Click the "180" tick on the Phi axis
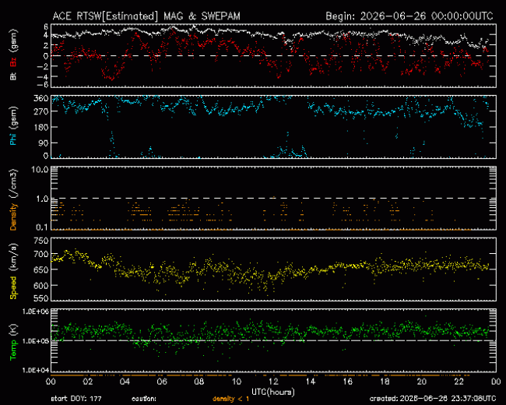Screen dimensions: 506x405 tap(41, 127)
